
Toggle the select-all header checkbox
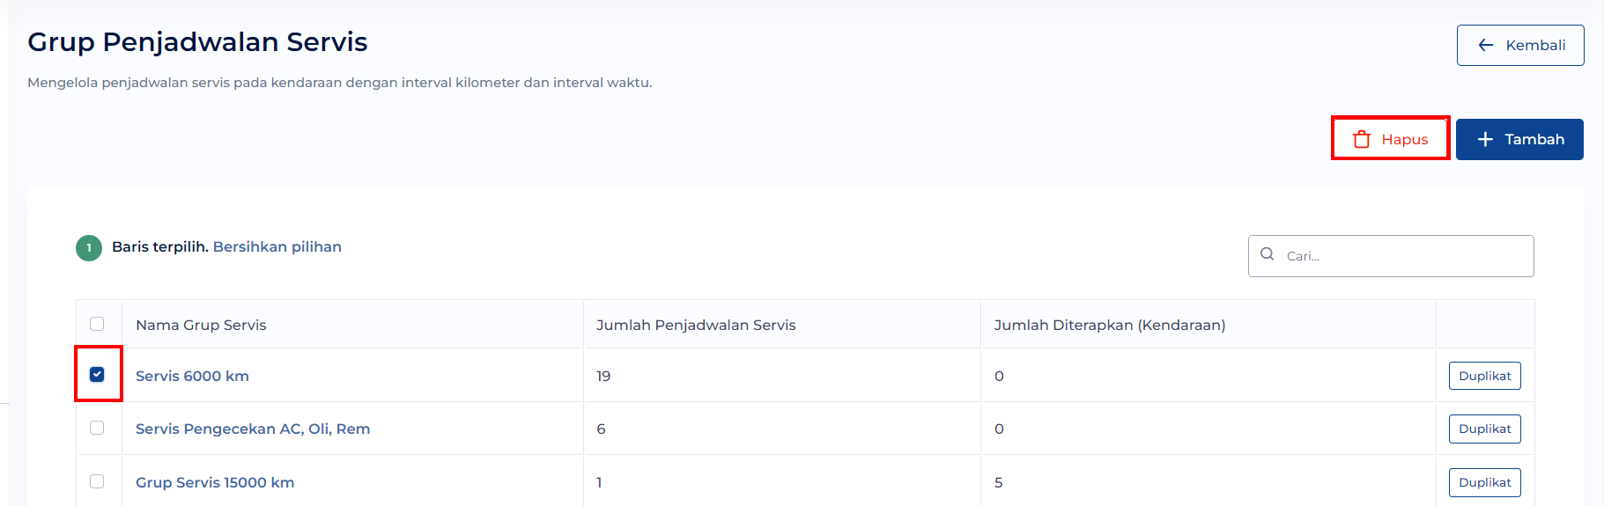[97, 324]
